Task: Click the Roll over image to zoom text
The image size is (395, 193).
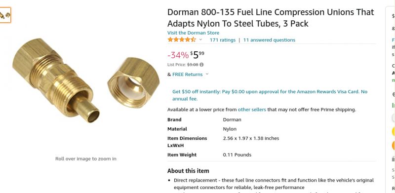Action: pyautogui.click(x=86, y=159)
